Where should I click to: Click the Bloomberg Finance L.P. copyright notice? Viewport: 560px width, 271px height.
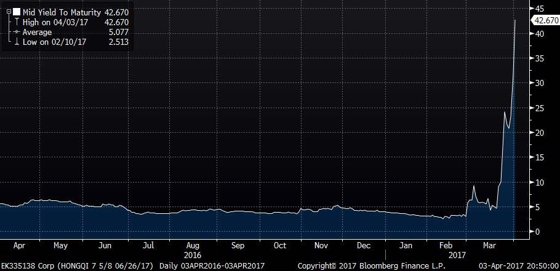(x=372, y=266)
